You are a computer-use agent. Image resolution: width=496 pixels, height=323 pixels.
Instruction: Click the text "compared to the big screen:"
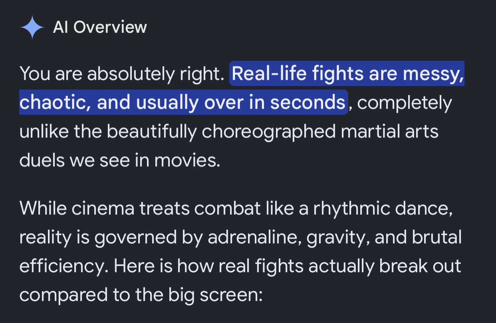tap(140, 295)
